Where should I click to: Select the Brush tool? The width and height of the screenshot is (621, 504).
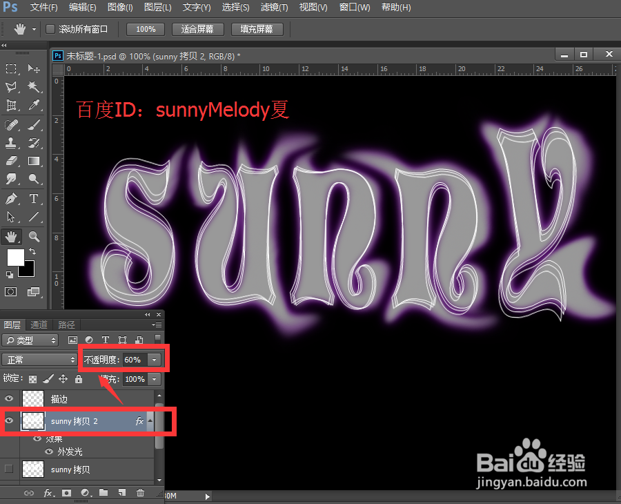tap(34, 125)
